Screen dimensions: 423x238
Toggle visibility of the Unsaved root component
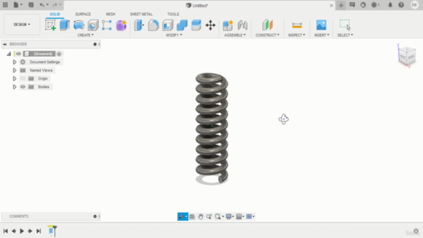[19, 54]
